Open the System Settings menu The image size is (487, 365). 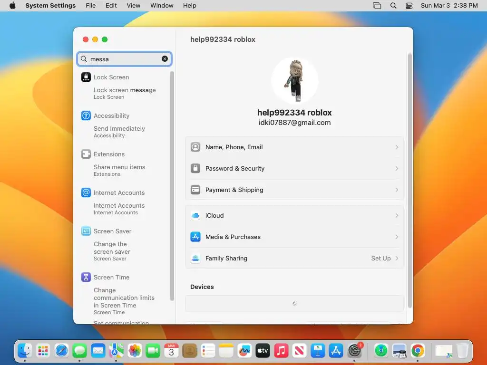pos(50,6)
